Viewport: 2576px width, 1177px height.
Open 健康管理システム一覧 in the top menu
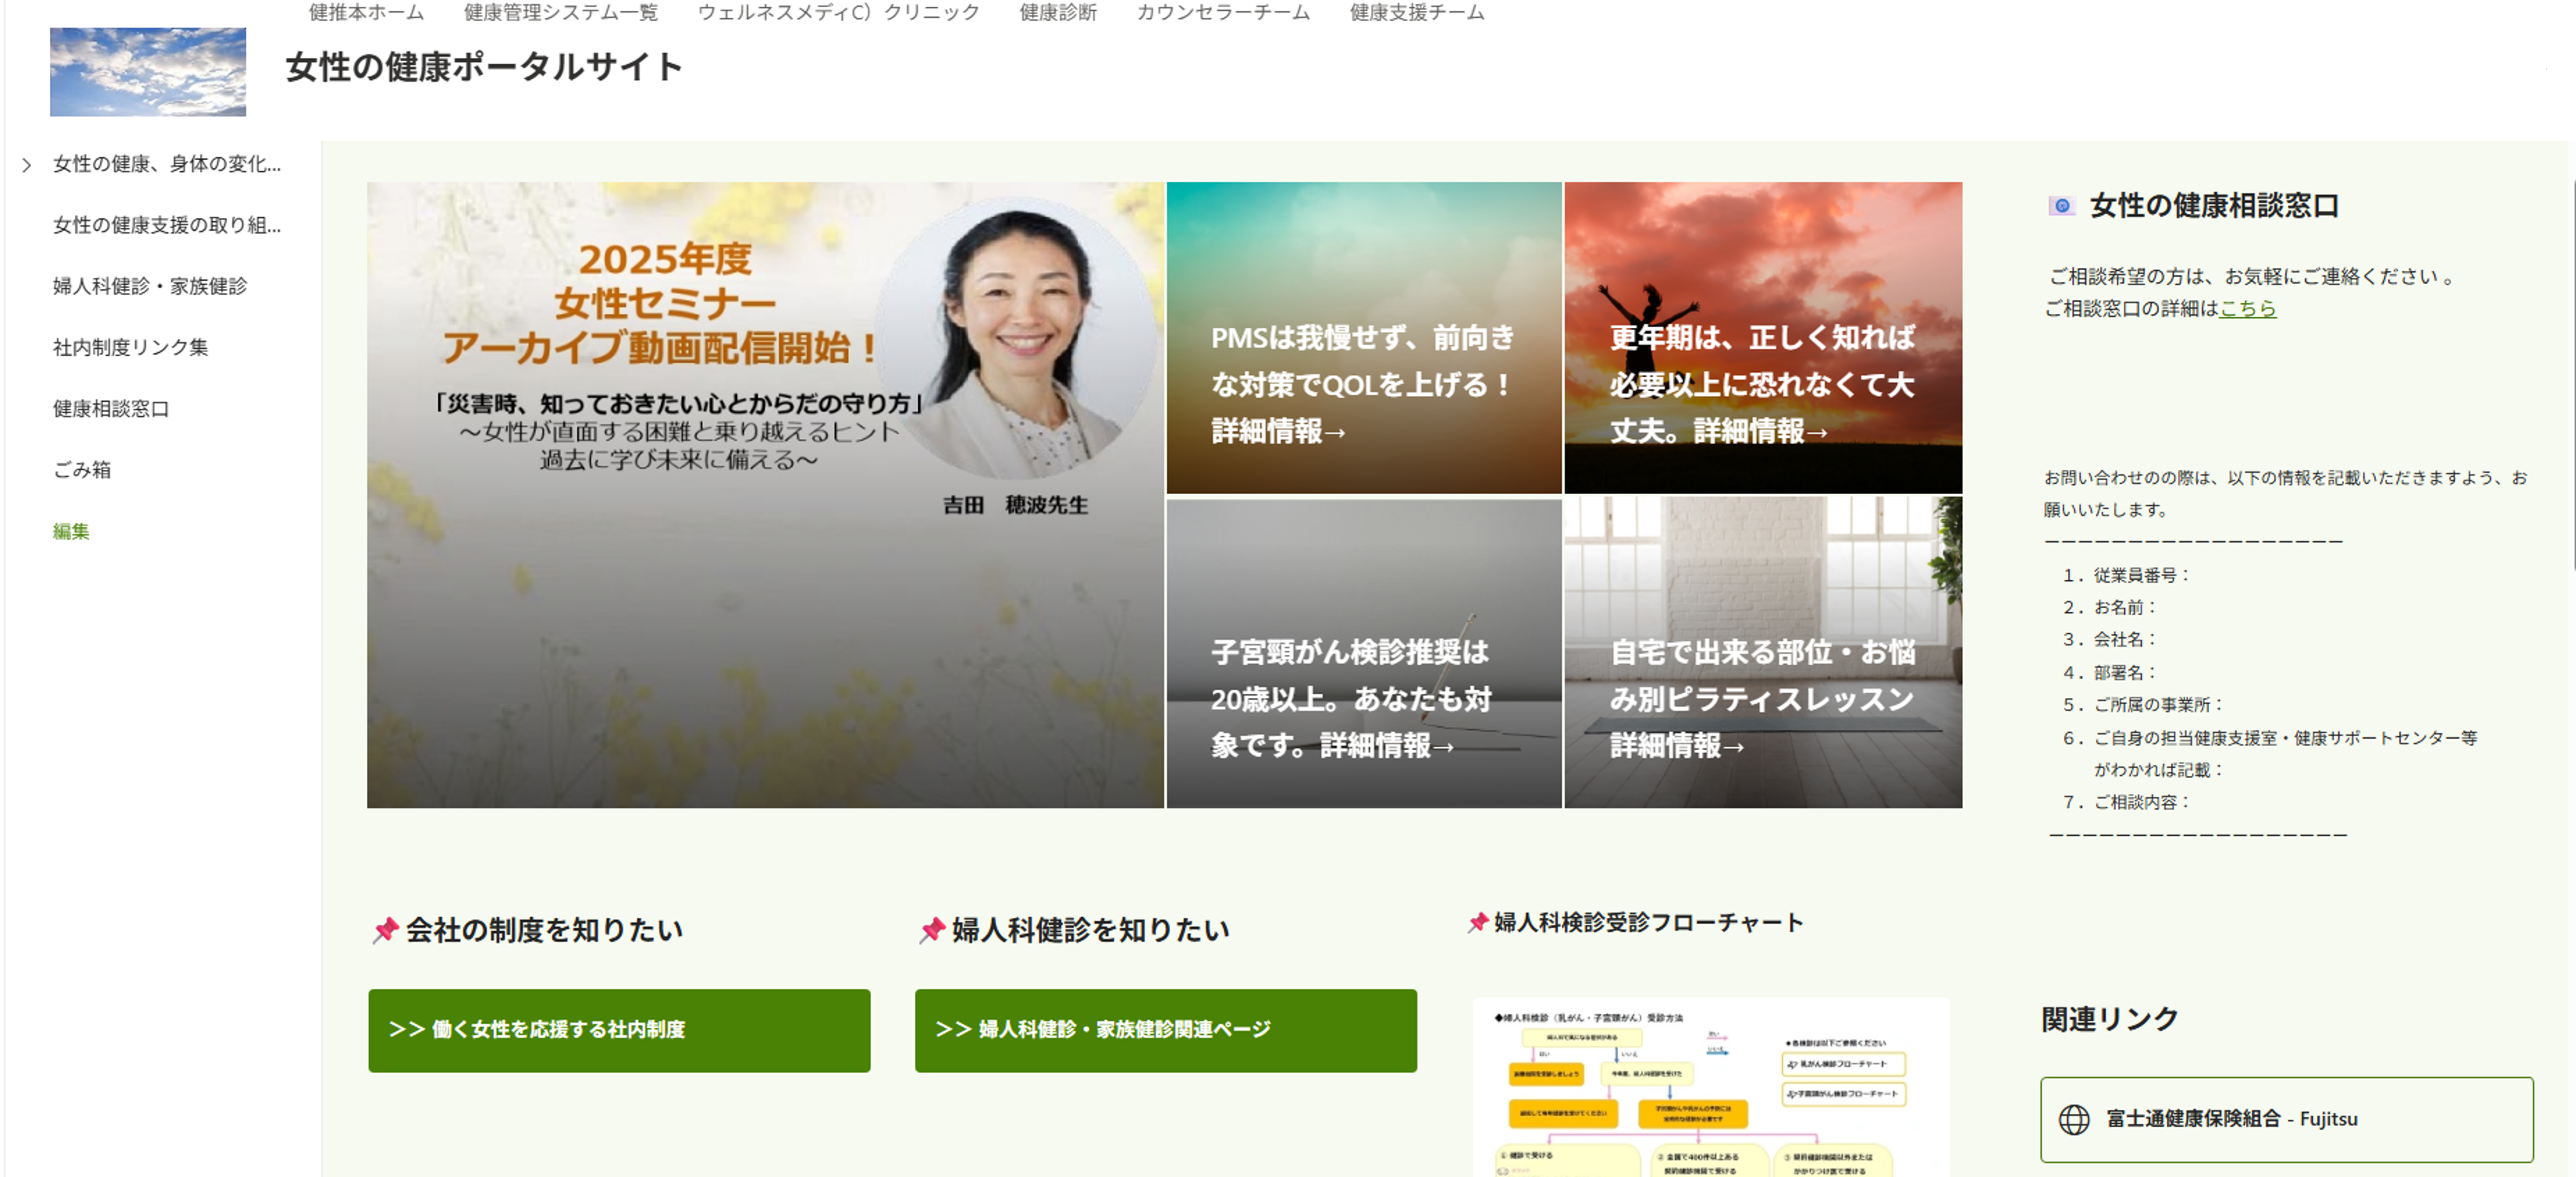click(x=560, y=12)
